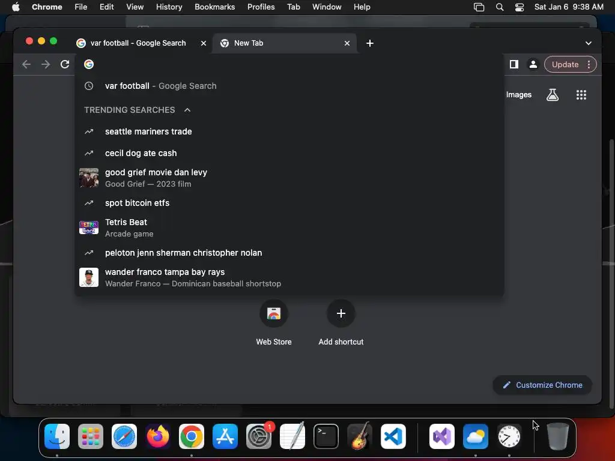The height and width of the screenshot is (461, 615).
Task: Click the date and time display
Action: point(569,7)
